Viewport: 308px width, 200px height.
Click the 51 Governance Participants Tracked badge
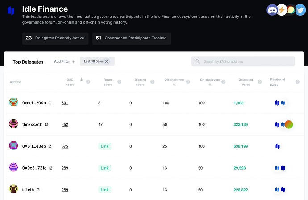tap(132, 38)
